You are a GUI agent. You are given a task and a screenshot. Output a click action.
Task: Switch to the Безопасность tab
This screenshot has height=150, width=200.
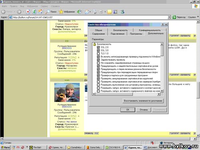coord(120,30)
